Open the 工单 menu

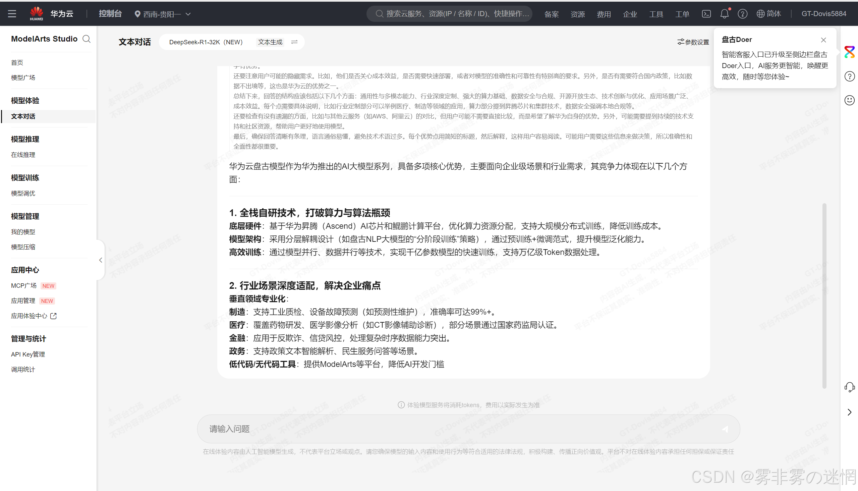tap(682, 14)
